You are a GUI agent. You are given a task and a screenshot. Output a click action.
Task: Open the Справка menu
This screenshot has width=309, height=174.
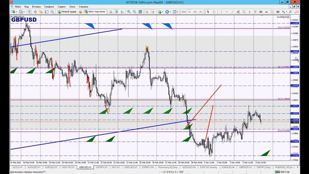[x=84, y=7]
